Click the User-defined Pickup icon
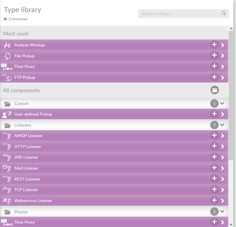This screenshot has width=236, height=227. [x=7, y=114]
